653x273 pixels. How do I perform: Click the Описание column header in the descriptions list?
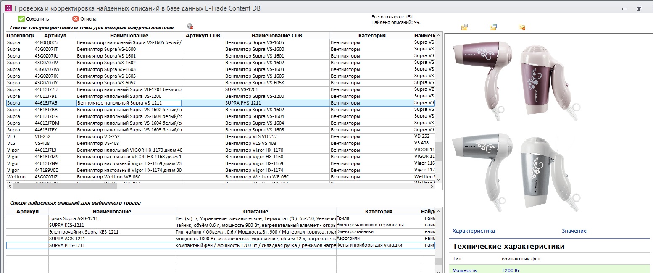click(x=255, y=212)
